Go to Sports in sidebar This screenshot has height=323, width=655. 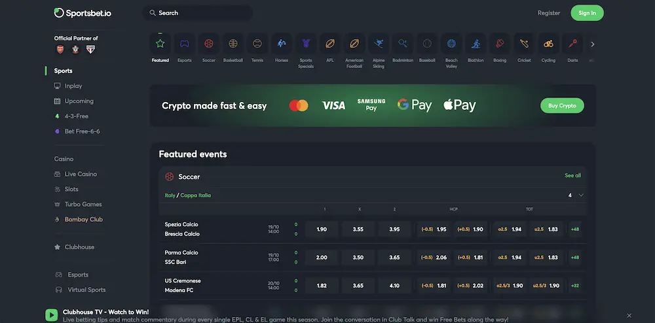(x=63, y=71)
